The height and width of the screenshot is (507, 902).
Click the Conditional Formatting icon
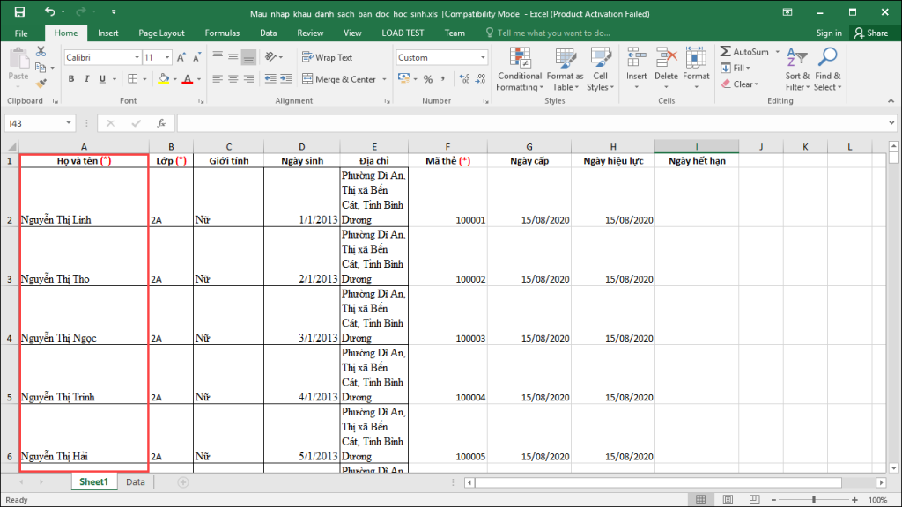tap(519, 58)
